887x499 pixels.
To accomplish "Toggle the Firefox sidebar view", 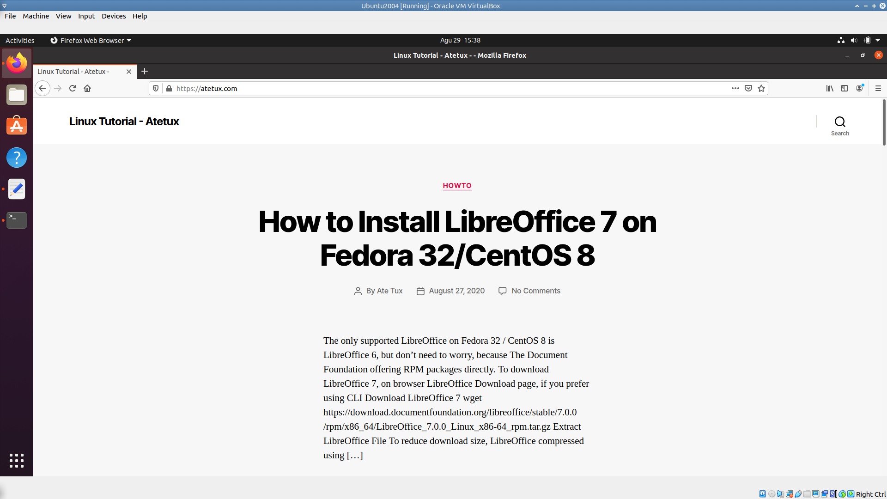I will 844,88.
